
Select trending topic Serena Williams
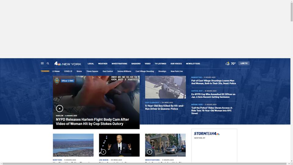tap(124, 71)
